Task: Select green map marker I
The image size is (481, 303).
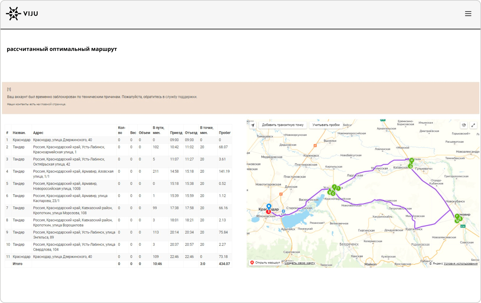Action: coord(338,189)
